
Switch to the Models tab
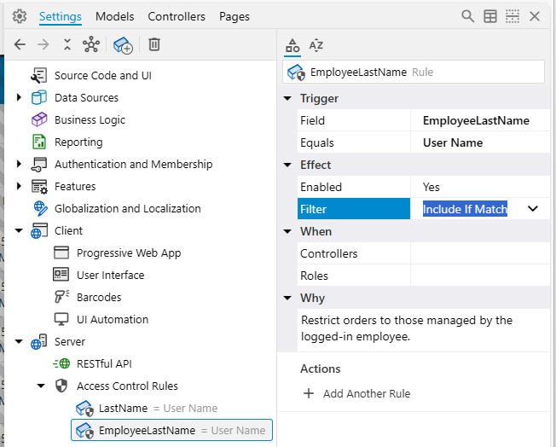click(114, 16)
